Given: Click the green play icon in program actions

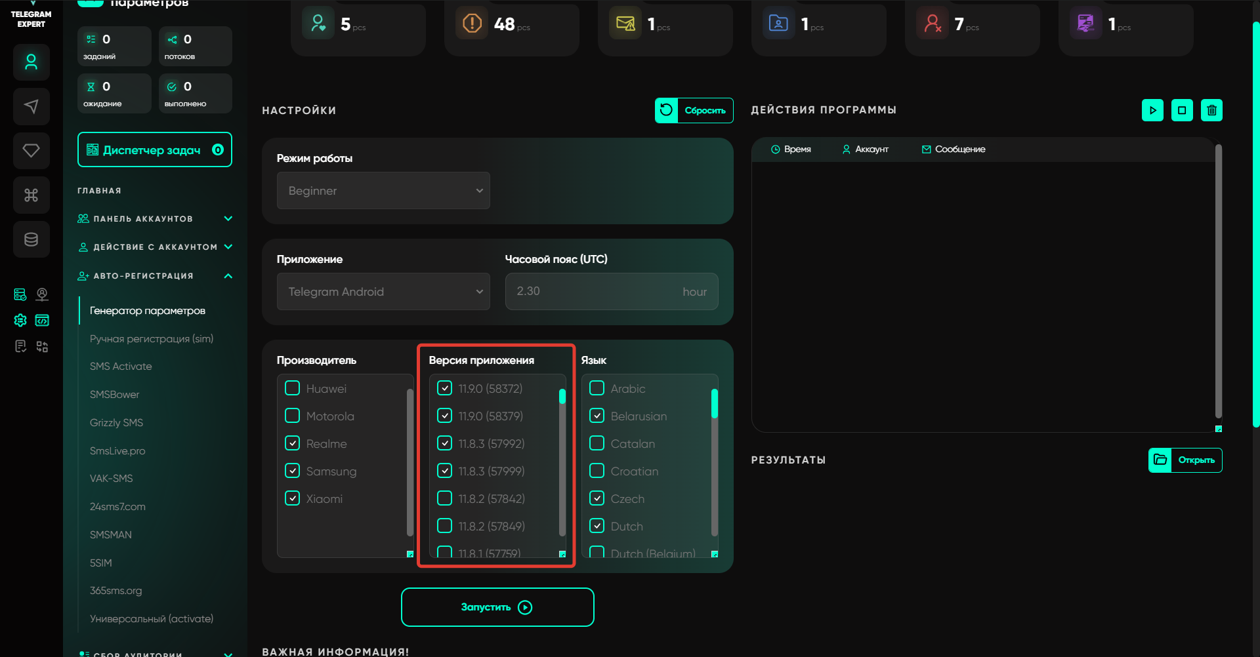Looking at the screenshot, I should point(1152,110).
